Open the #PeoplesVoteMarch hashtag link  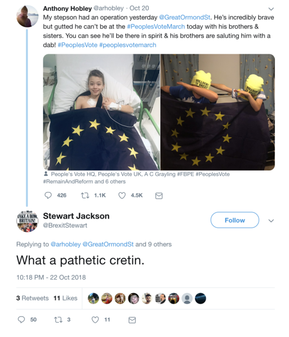coord(156,27)
